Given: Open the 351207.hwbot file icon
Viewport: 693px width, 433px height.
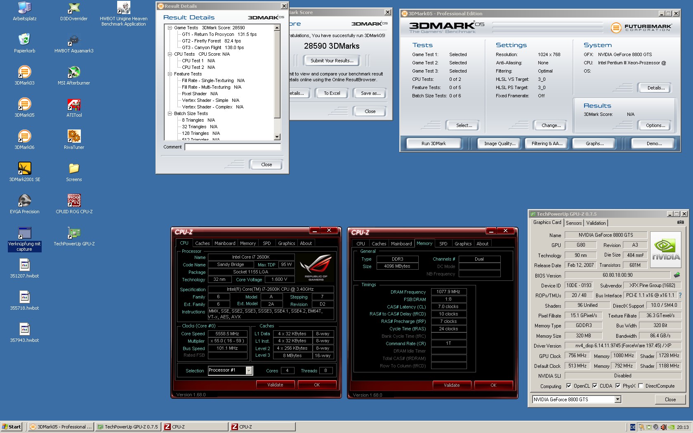Looking at the screenshot, I should (25, 265).
